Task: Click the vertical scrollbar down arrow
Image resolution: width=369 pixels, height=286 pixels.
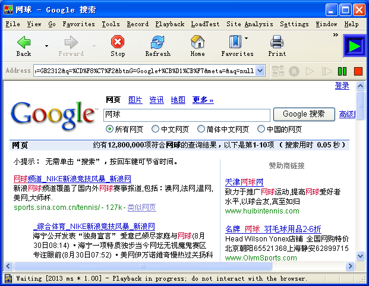Action: [360, 256]
